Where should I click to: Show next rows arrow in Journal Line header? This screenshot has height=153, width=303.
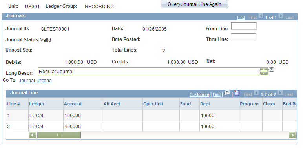click(x=280, y=93)
